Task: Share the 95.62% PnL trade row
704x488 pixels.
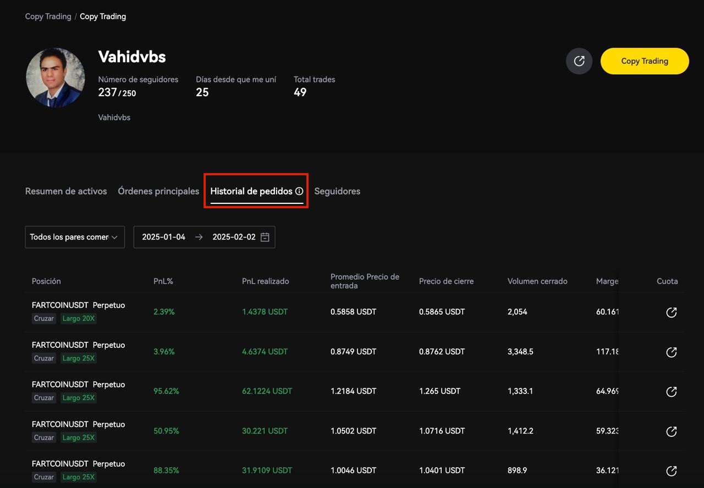Action: 671,392
